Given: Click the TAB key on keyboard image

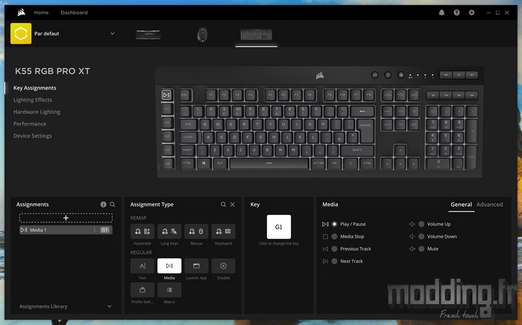Looking at the screenshot, I should pos(189,124).
